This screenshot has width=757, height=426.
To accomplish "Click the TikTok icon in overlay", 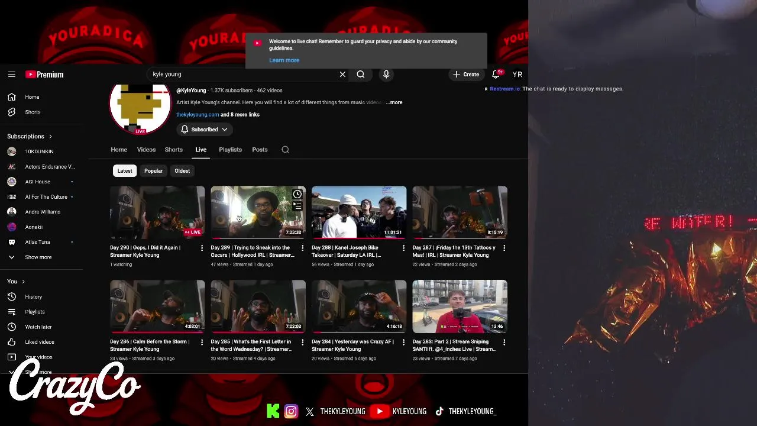I will coord(439,411).
